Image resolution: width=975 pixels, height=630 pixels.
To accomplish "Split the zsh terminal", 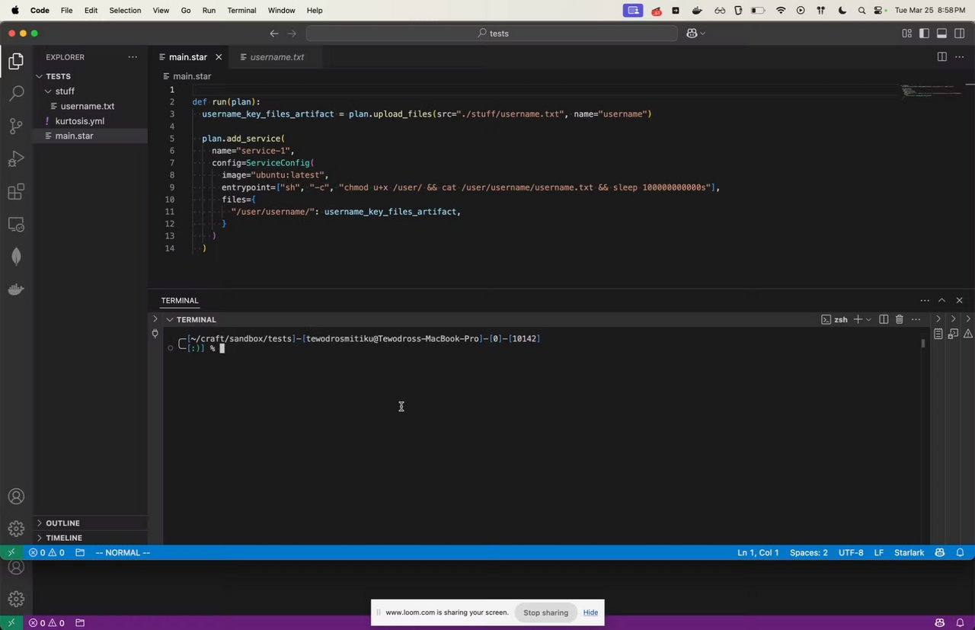I will tap(884, 320).
